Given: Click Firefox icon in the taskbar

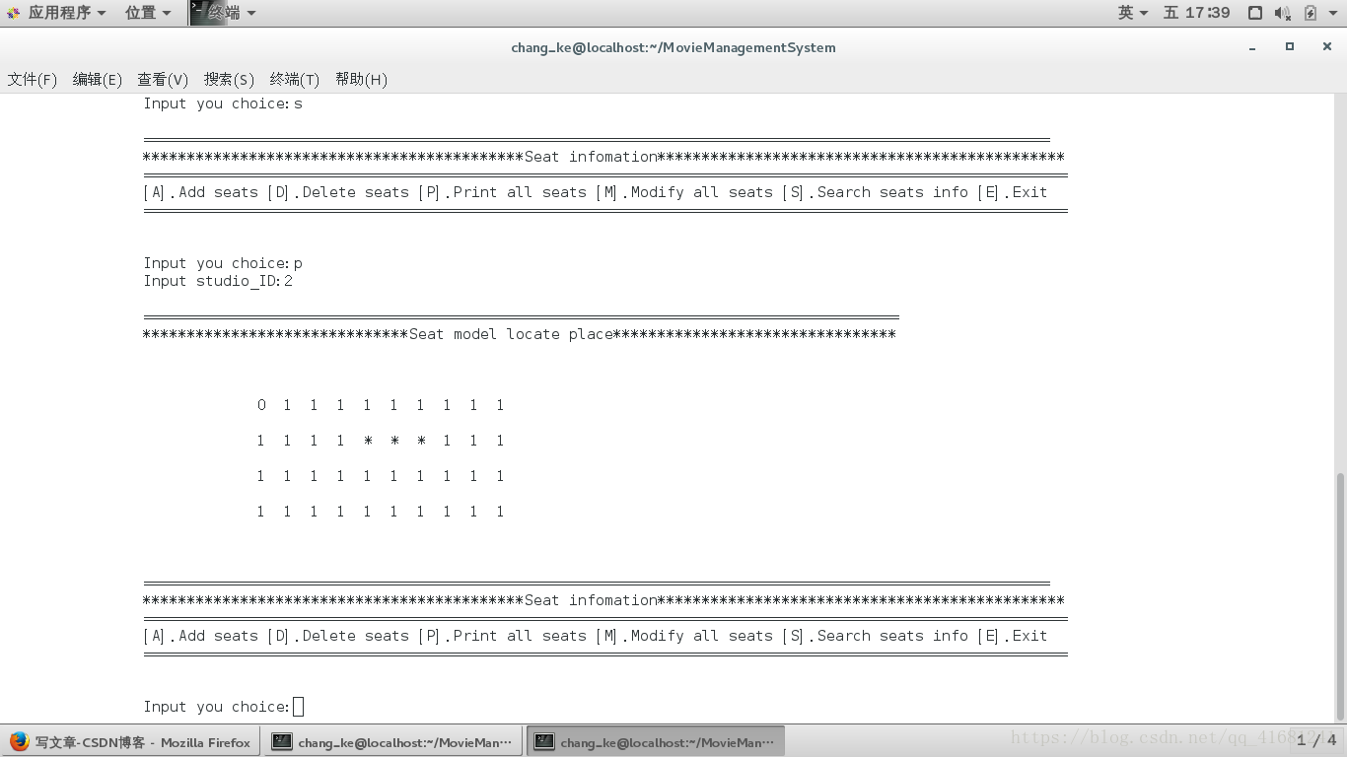Looking at the screenshot, I should pos(20,742).
